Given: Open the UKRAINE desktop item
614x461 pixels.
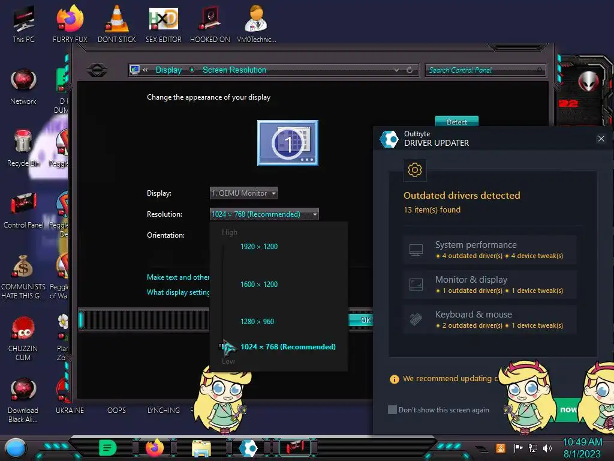Looking at the screenshot, I should coord(70,410).
